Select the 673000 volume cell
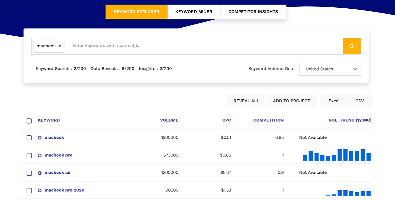Image resolution: width=395 pixels, height=200 pixels. point(171,155)
